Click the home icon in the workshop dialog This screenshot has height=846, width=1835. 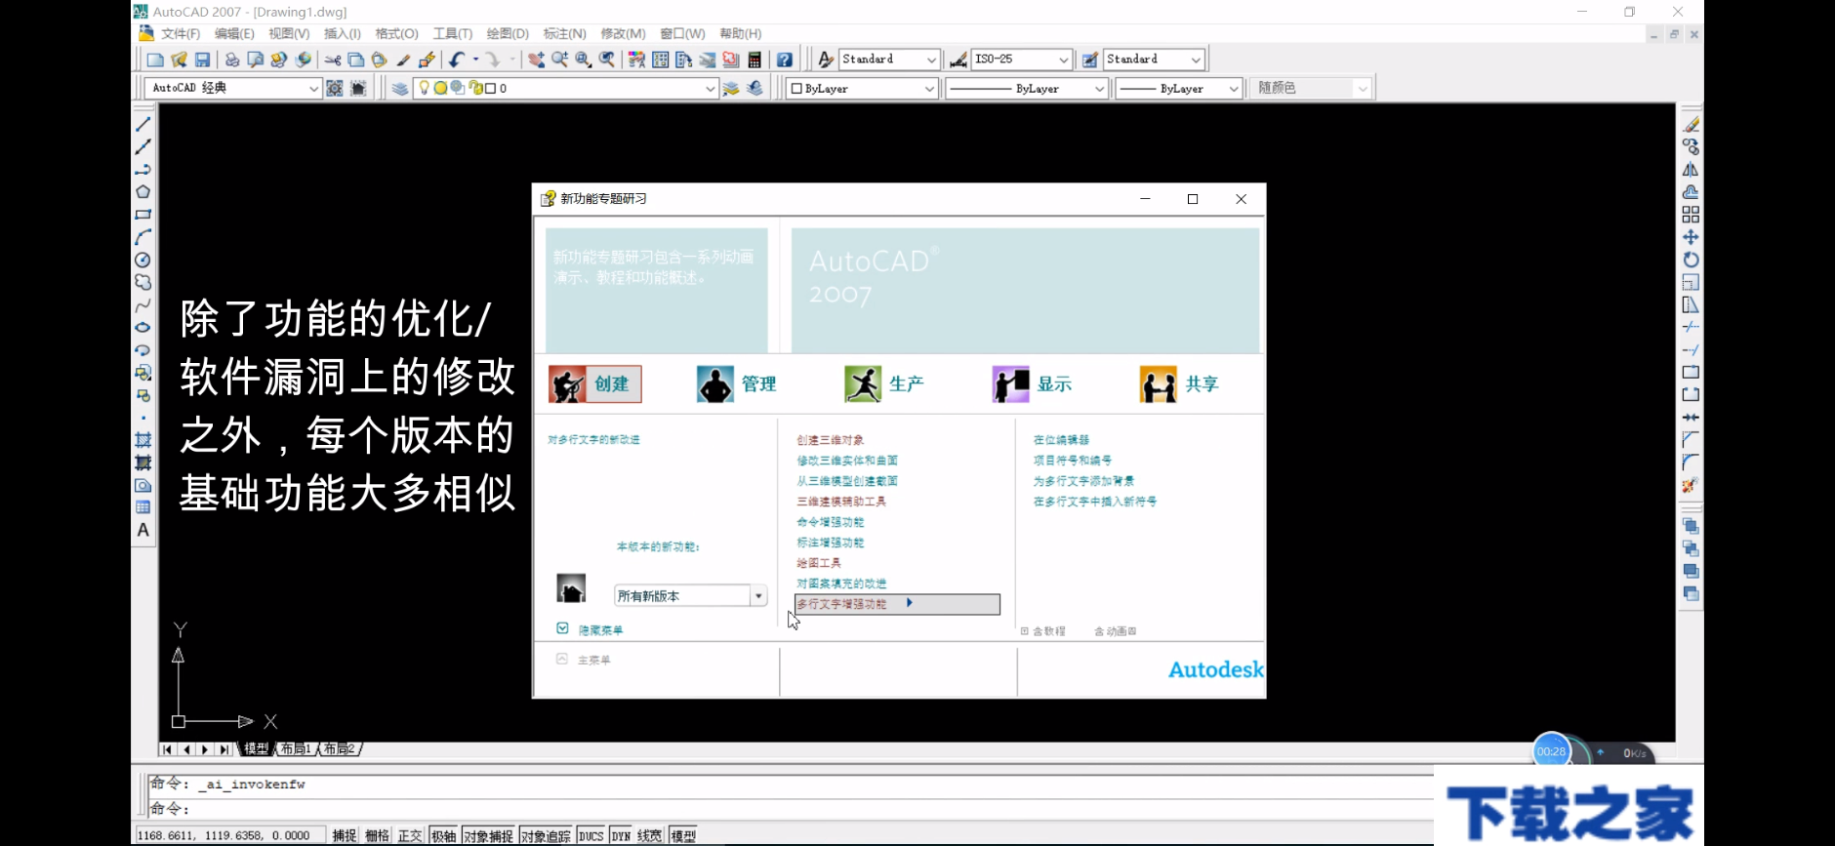[x=571, y=588]
